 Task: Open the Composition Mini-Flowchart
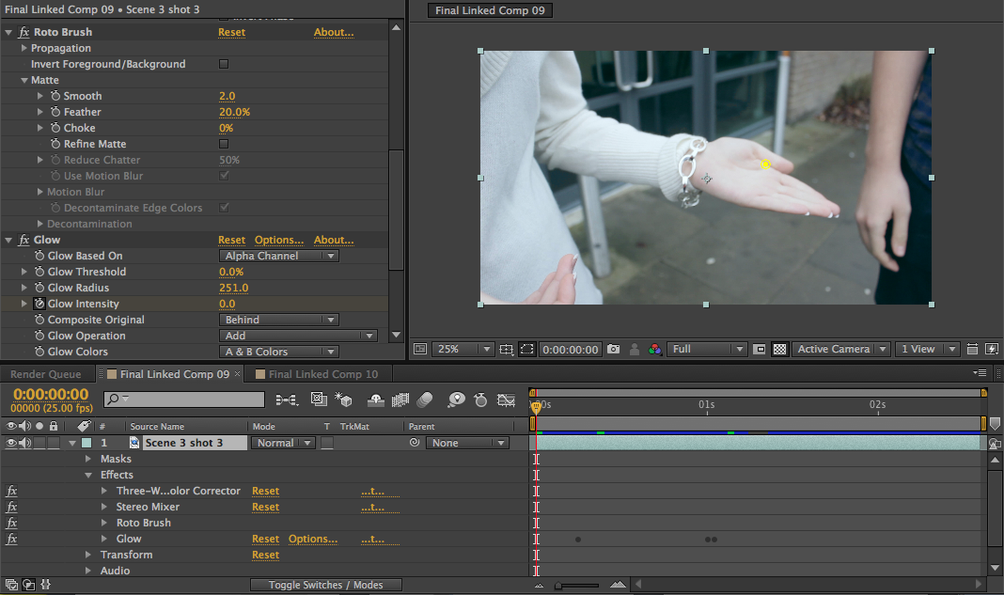tap(288, 399)
